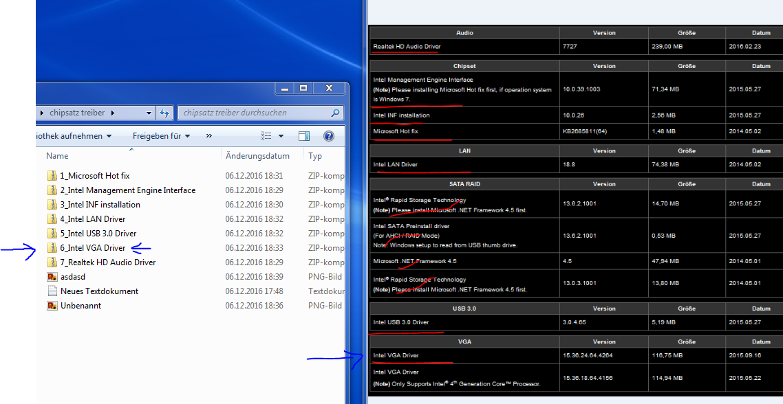Screen dimensions: 783x404
Task: Open the view options dropdown arrow
Action: tap(281, 136)
